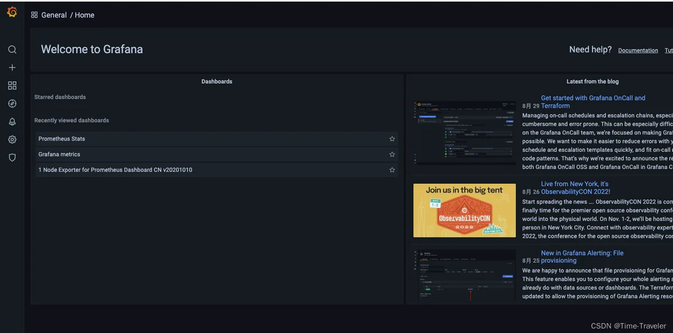Open blog post Get started with Grafana OnCall
Viewport: 673px width, 333px height.
coord(593,102)
